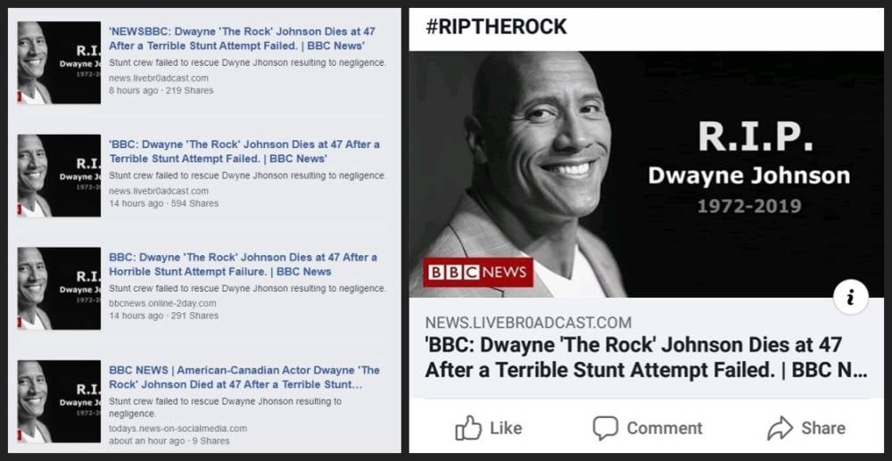Open the 'Horrible Stunt Attempt Failure' headline
Image resolution: width=892 pixels, height=461 pixels.
[243, 264]
